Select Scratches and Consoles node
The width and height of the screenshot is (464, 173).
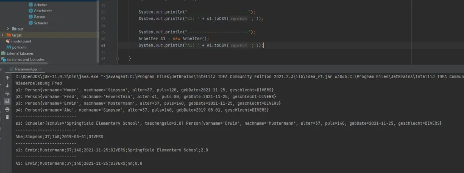tap(25, 59)
